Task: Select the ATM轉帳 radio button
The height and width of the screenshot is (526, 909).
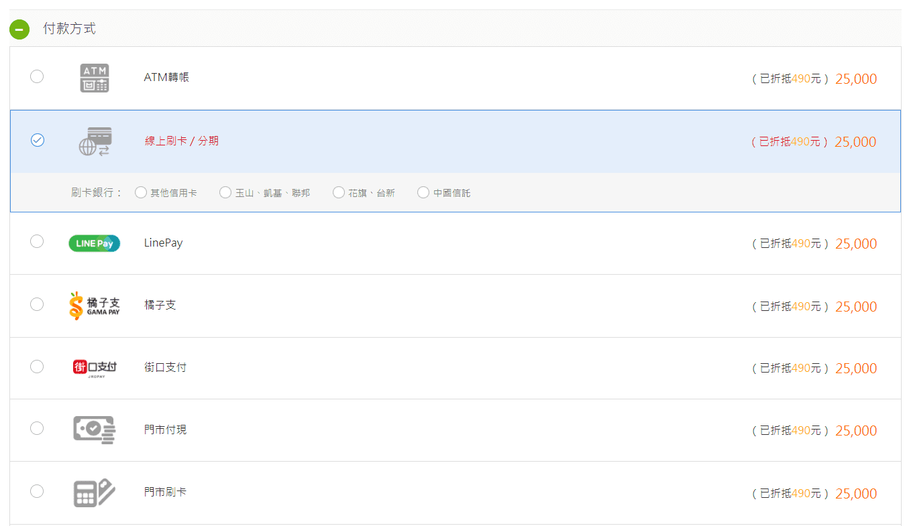Action: click(x=37, y=76)
